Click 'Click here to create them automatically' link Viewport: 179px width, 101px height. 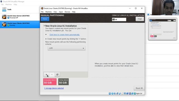coord(65,35)
